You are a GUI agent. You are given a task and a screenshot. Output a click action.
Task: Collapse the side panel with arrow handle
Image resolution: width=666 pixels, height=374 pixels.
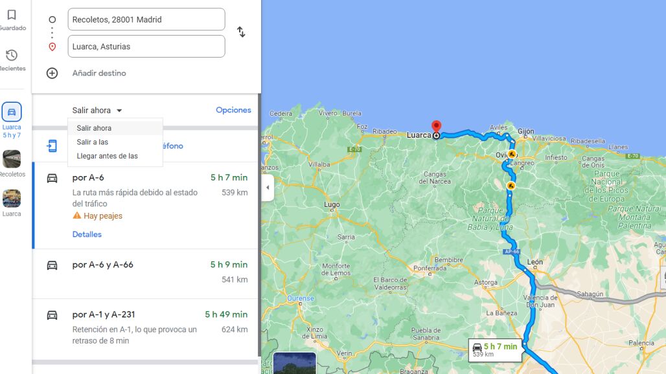coord(268,188)
